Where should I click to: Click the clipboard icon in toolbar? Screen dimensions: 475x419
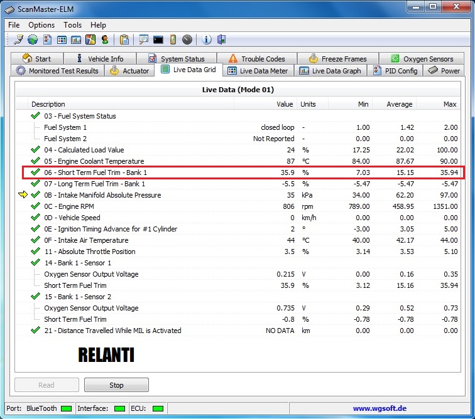pos(124,40)
